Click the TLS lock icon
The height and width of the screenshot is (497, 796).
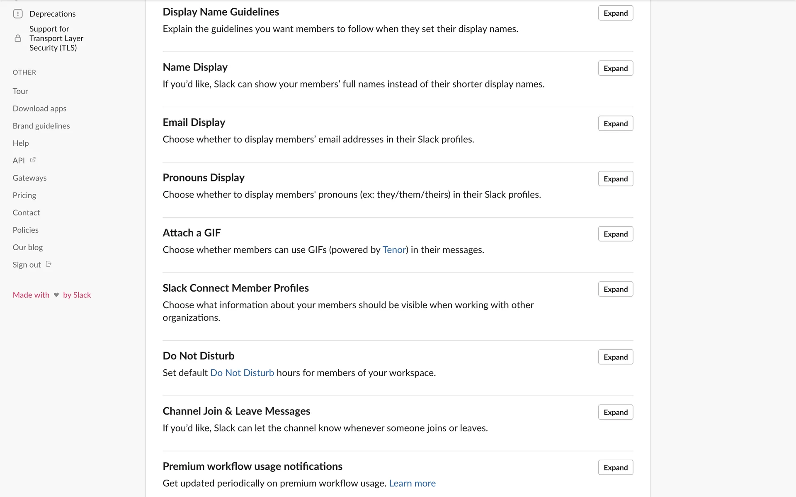pos(18,39)
